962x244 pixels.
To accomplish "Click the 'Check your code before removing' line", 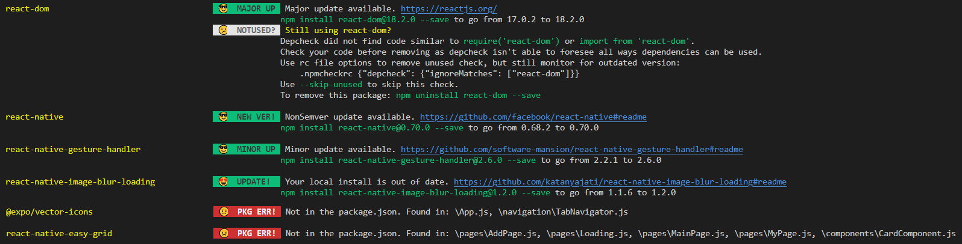I will pyautogui.click(x=521, y=52).
